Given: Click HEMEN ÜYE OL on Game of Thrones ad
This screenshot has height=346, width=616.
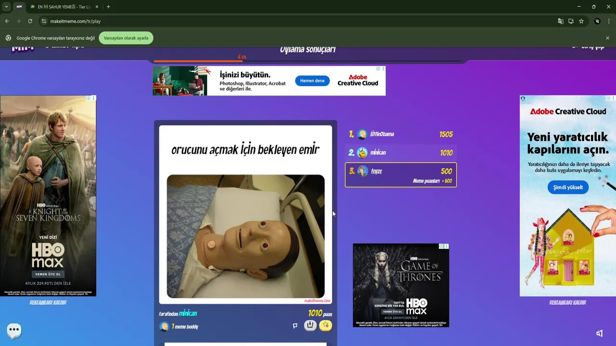Looking at the screenshot, I should [392, 311].
